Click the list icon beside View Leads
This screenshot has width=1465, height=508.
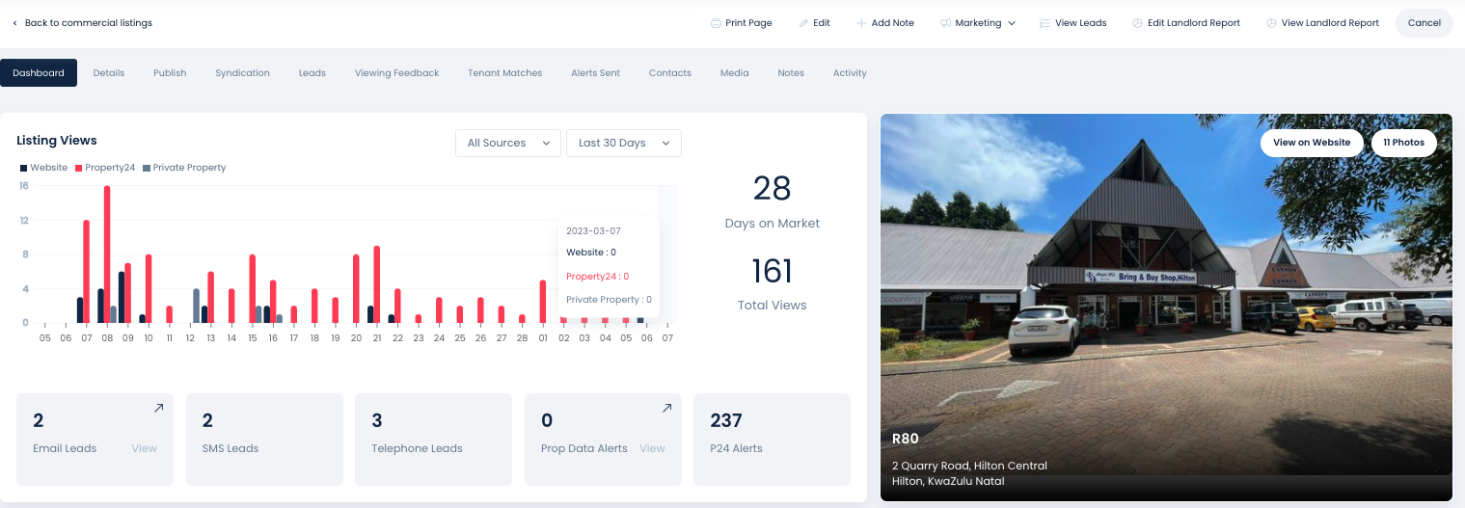point(1045,23)
